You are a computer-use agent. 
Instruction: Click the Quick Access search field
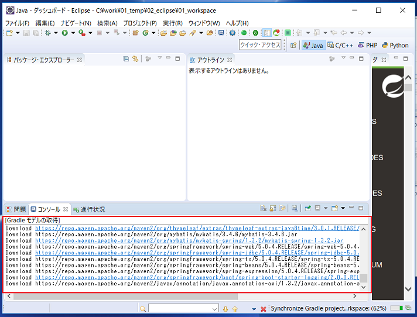click(260, 45)
